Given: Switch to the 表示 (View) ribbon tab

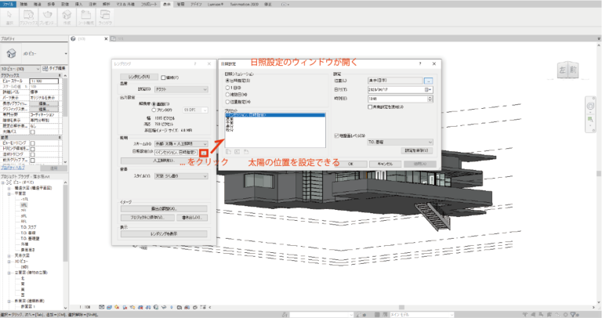Looking at the screenshot, I should tap(166, 4).
